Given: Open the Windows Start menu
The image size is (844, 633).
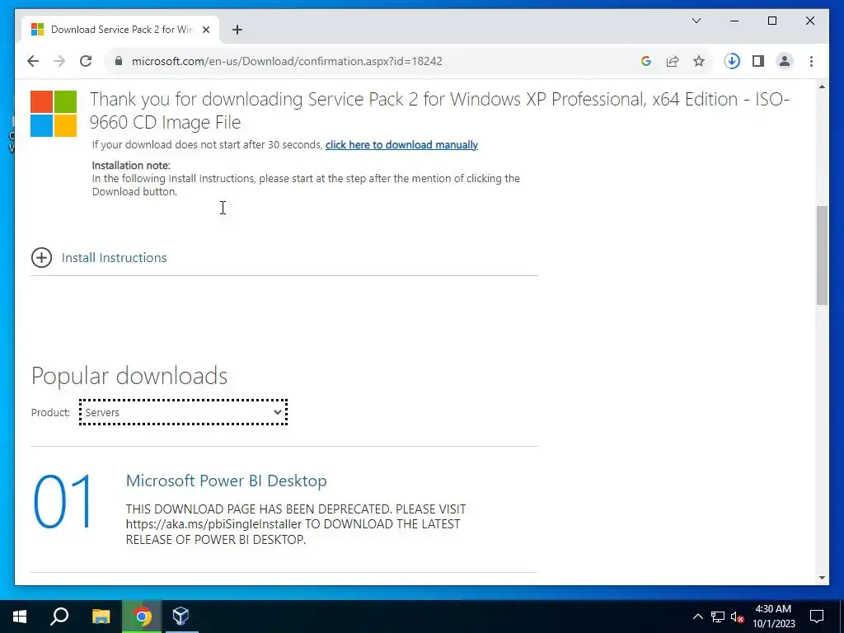Looking at the screenshot, I should coord(20,617).
